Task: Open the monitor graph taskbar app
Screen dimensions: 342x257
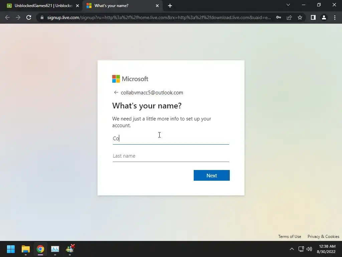Action: coord(55,249)
